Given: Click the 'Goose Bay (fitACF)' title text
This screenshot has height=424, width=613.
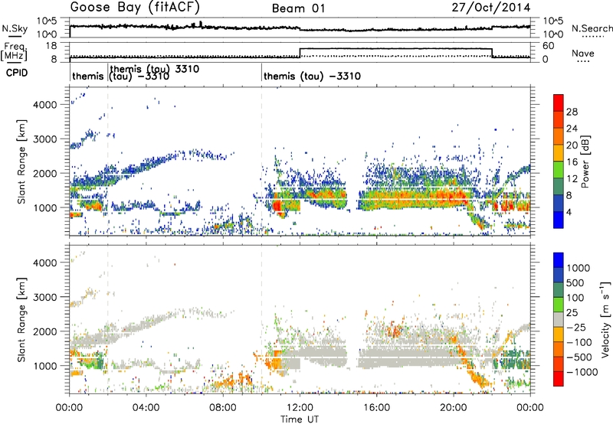Looking at the screenshot, I should (x=137, y=8).
